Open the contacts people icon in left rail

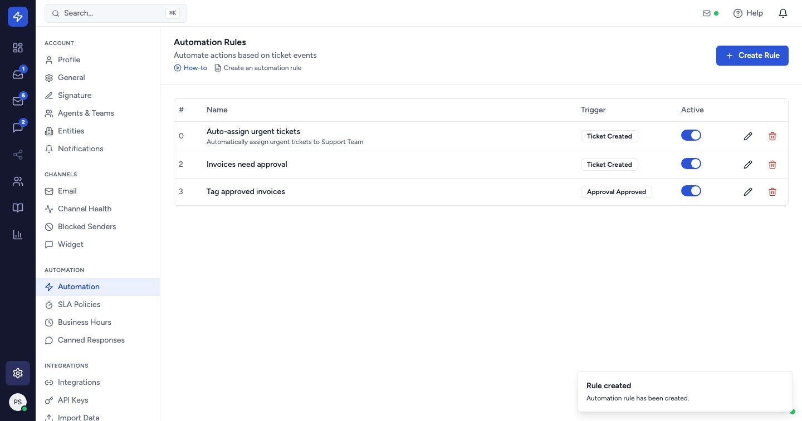(x=18, y=181)
